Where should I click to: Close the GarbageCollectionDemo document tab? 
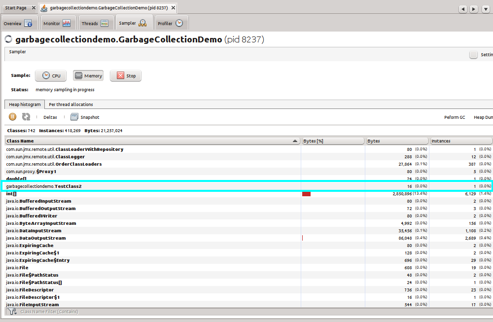click(173, 8)
